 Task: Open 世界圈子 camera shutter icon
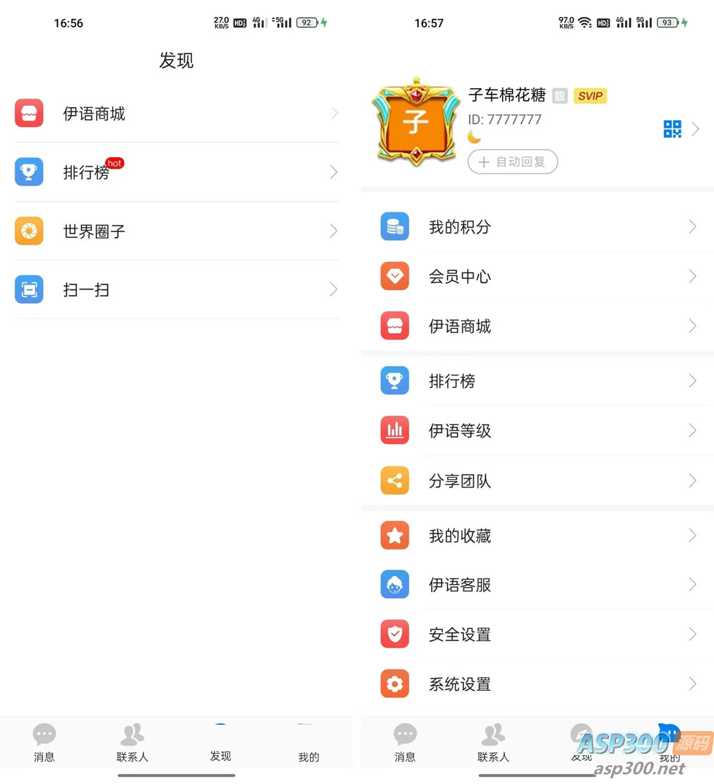(x=29, y=231)
